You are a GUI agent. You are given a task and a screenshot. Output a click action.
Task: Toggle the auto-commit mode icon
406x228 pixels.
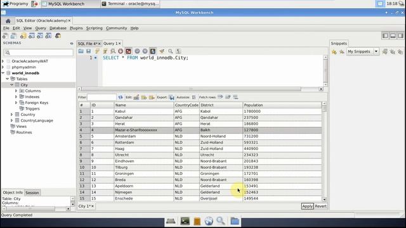coord(153,51)
